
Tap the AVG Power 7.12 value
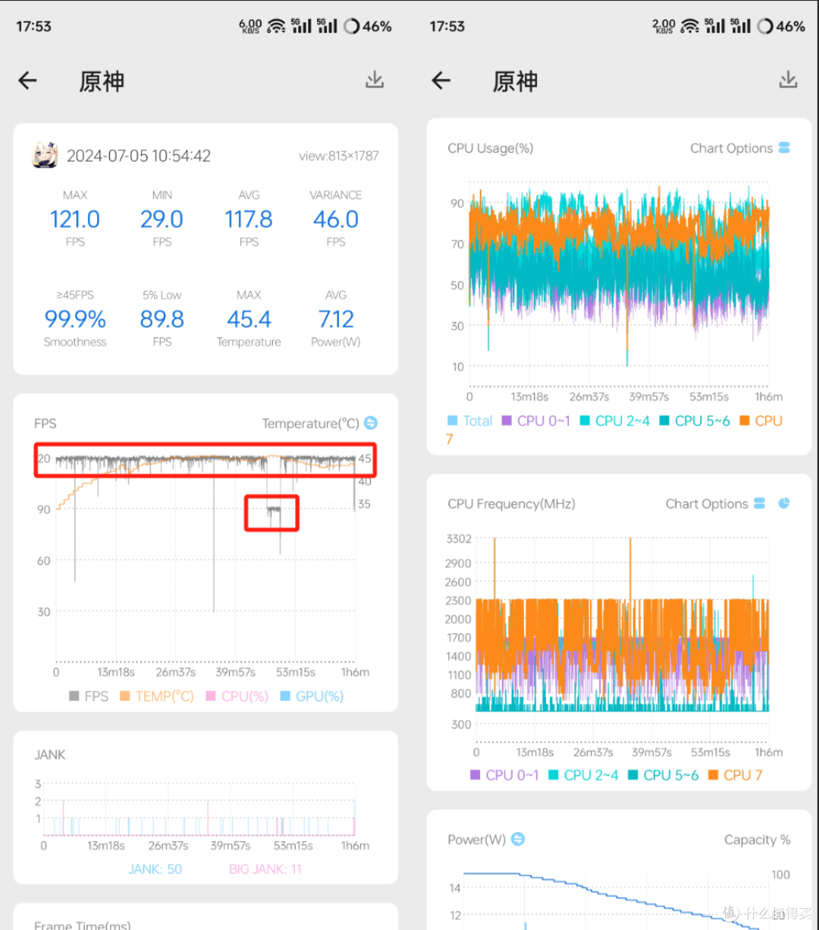pyautogui.click(x=336, y=319)
